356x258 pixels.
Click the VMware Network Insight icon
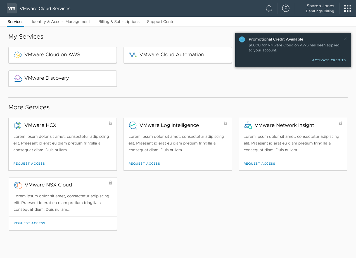point(248,126)
